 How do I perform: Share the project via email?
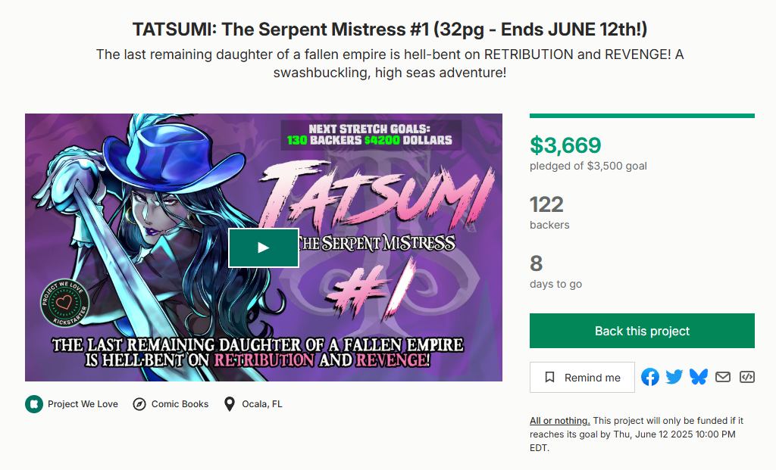[x=721, y=376]
